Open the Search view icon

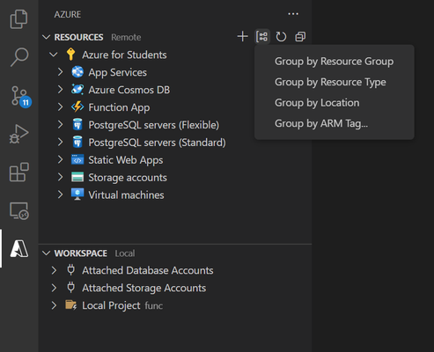pyautogui.click(x=19, y=57)
